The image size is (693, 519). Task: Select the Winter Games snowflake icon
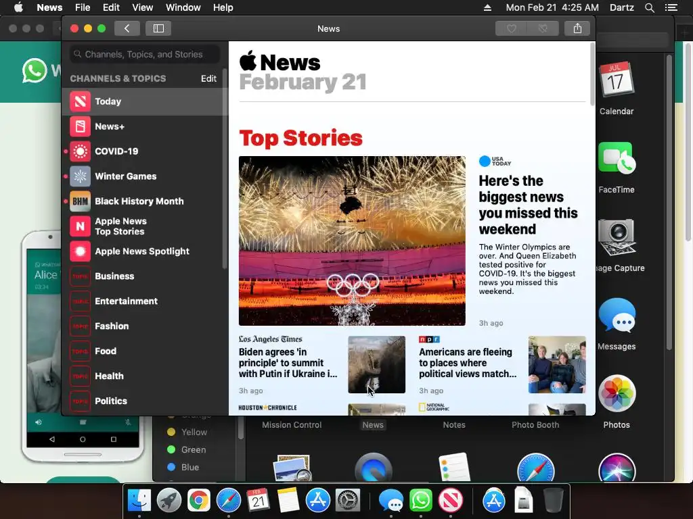click(80, 176)
